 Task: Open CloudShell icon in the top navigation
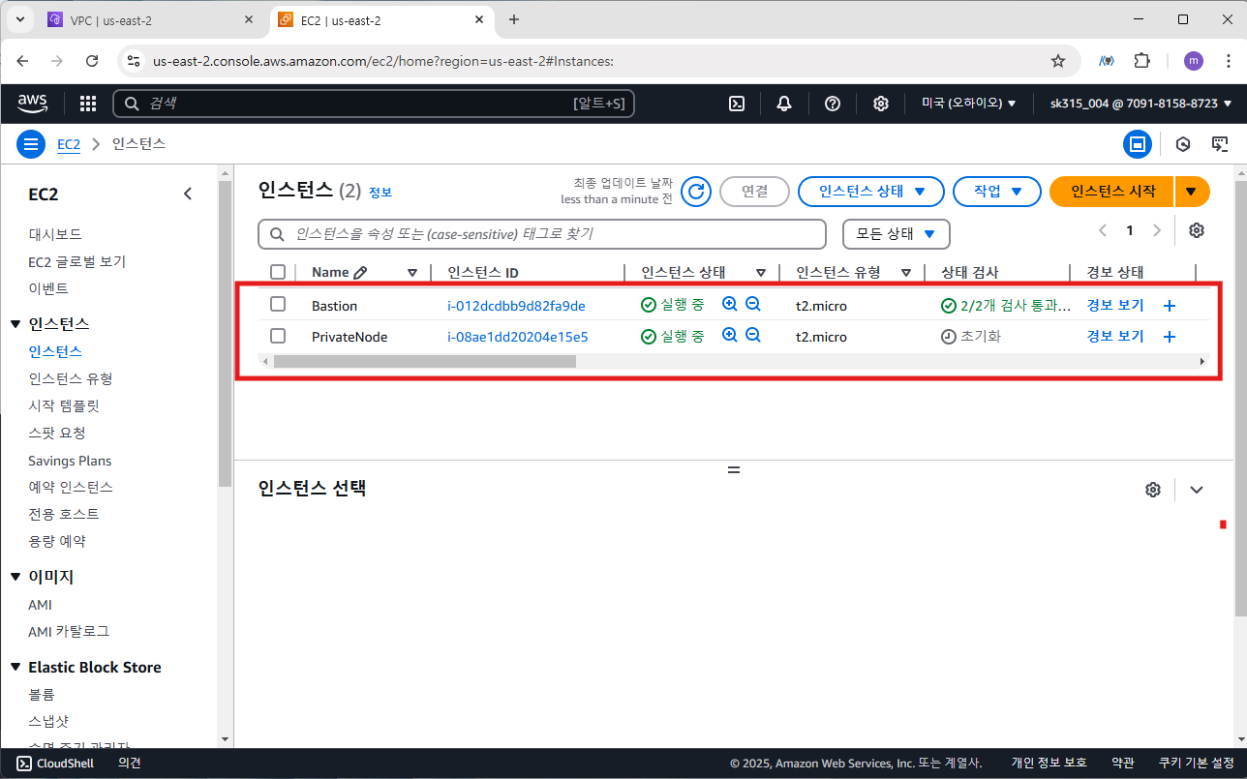tap(737, 104)
